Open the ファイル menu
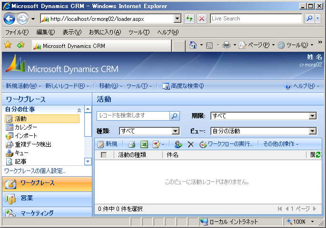This screenshot has height=228, width=326. point(17,32)
